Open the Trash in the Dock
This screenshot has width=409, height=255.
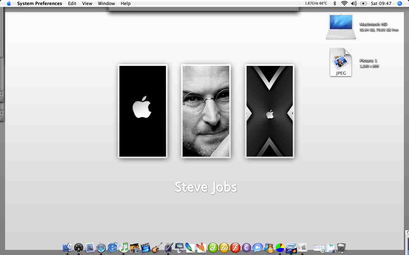pos(341,247)
